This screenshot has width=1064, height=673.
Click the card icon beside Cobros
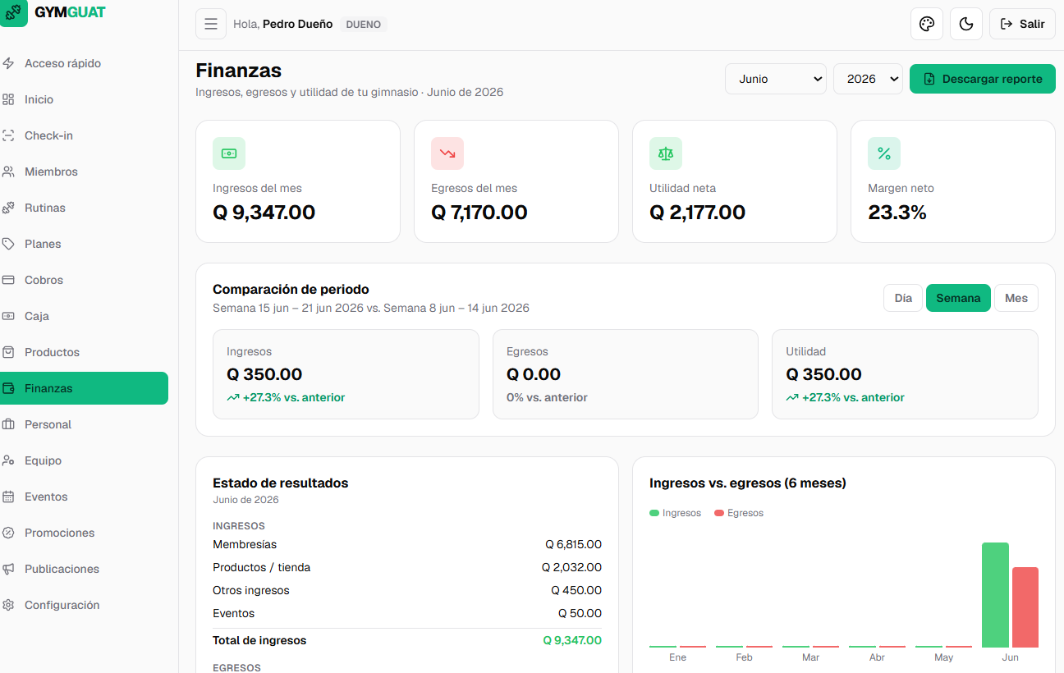pyautogui.click(x=8, y=280)
